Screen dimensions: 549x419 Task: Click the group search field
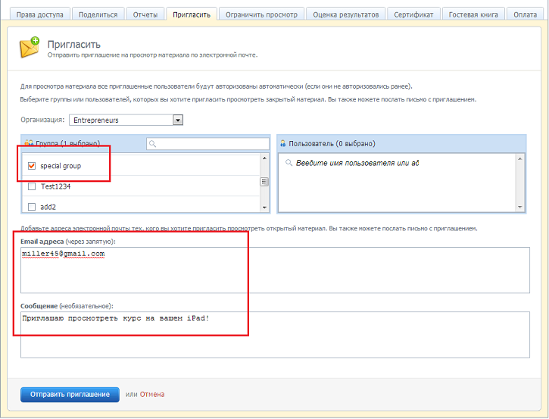(x=208, y=144)
